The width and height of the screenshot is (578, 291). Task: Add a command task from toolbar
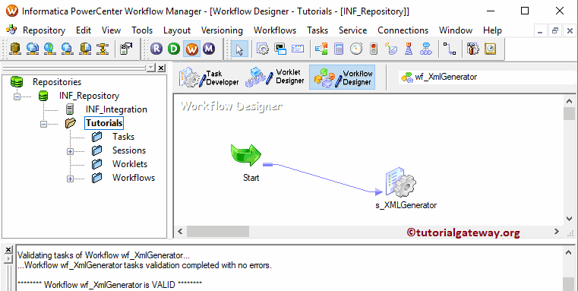(281, 49)
